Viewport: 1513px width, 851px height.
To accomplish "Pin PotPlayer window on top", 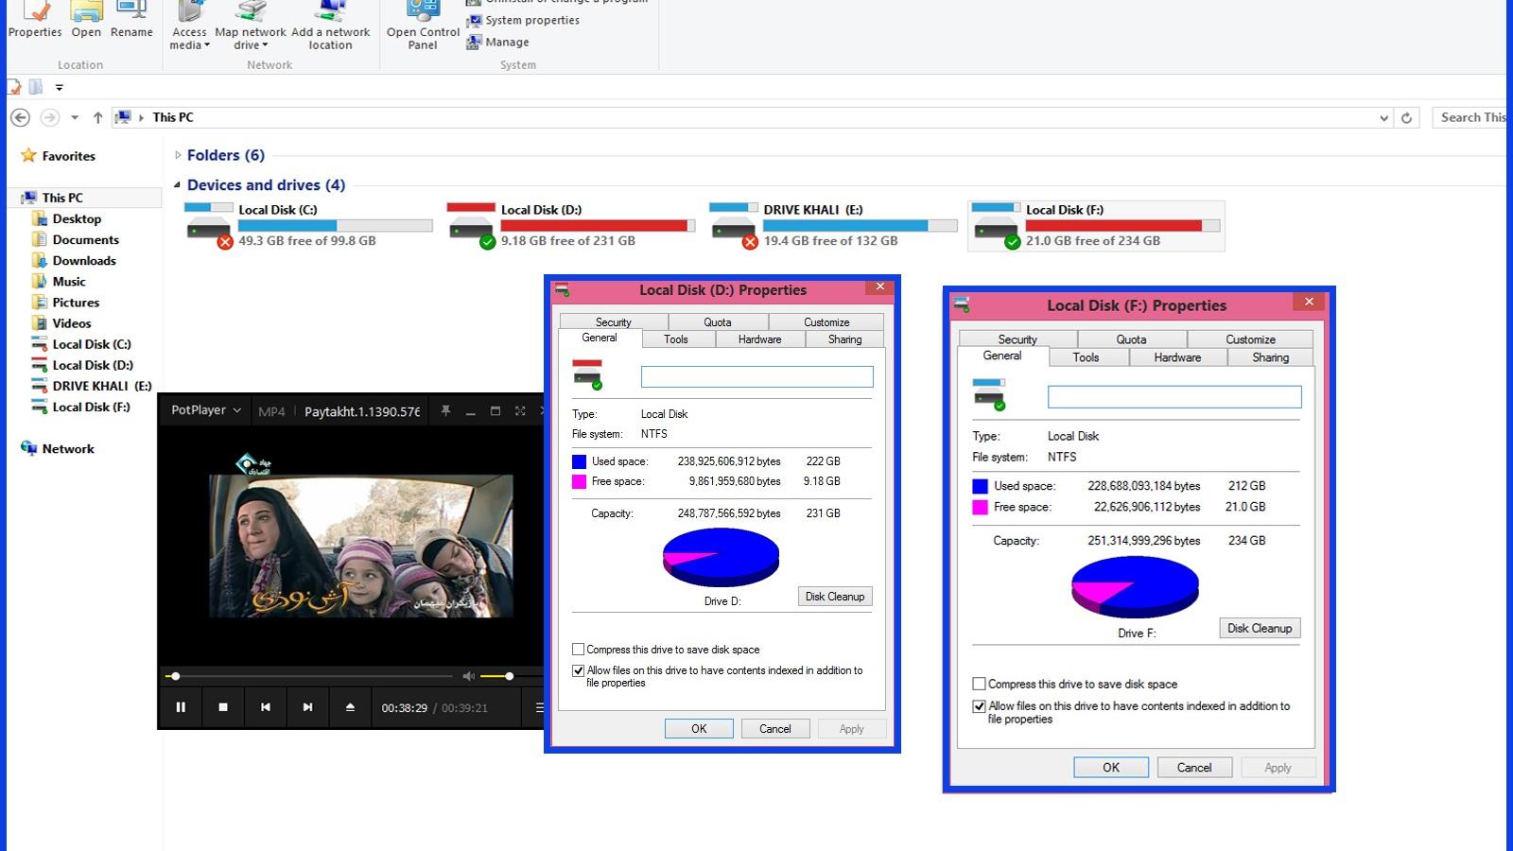I will (x=444, y=410).
